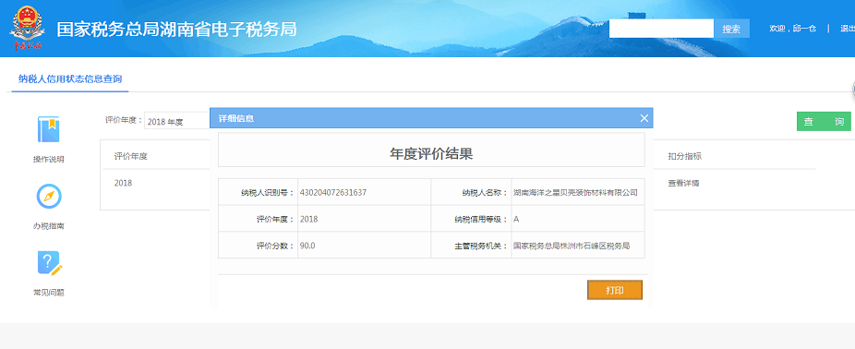Click the 搜索 button in the header
The image size is (855, 349).
[731, 29]
